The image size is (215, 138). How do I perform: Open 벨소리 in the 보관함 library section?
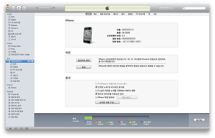[x=12, y=37]
